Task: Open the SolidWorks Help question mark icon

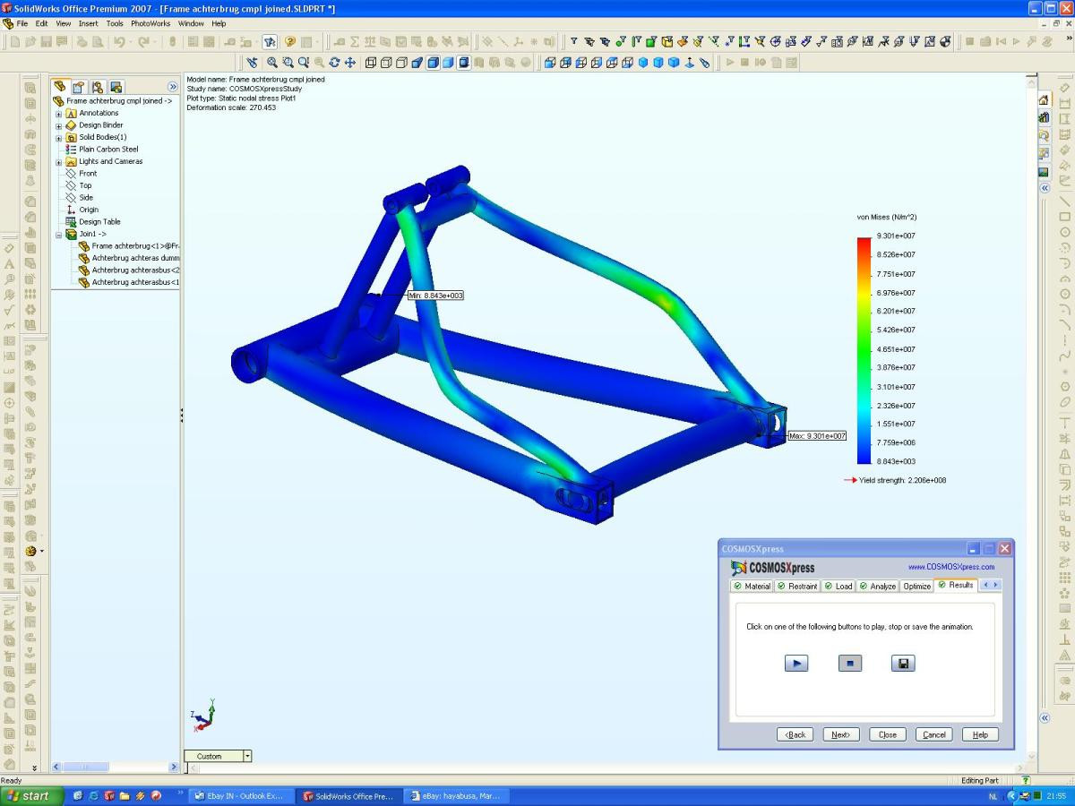Action: pos(290,41)
